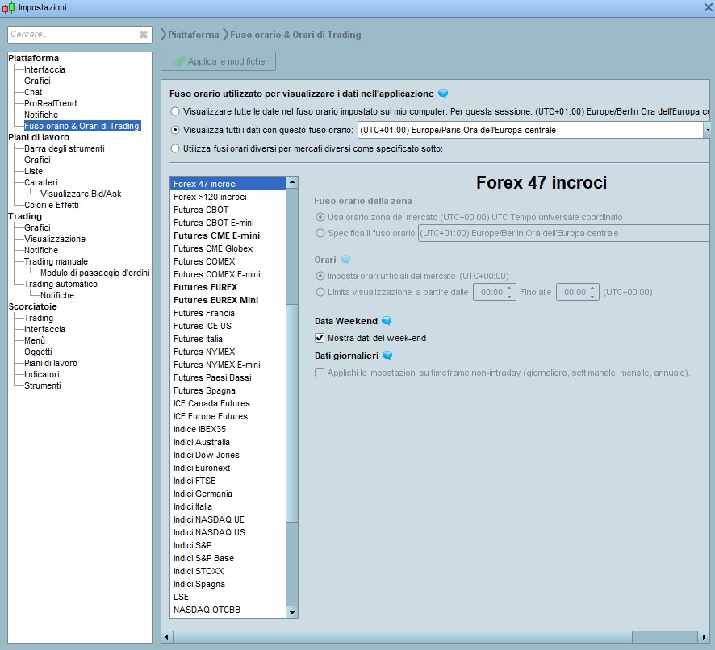Open the Chat settings item

coord(33,92)
